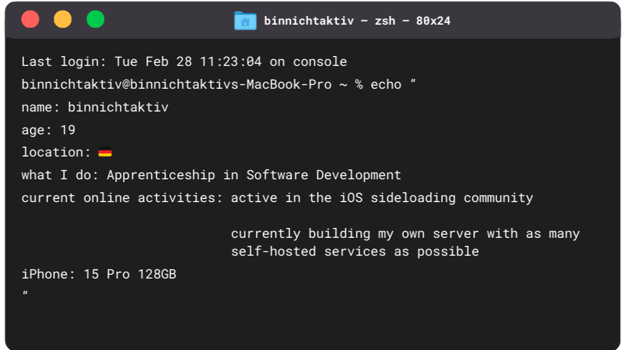Image resolution: width=622 pixels, height=350 pixels.
Task: Click the opening quote mark after echo
Action: [x=413, y=83]
